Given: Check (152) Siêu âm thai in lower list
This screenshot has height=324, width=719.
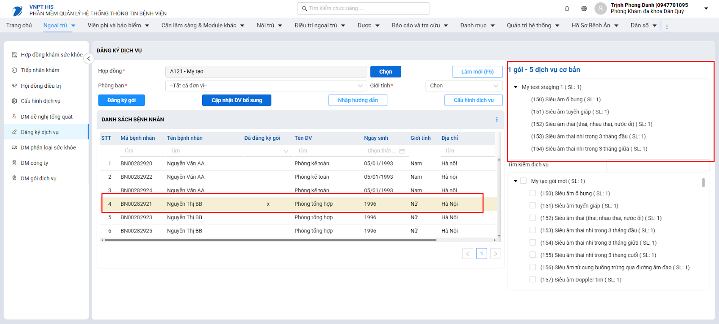Looking at the screenshot, I should click(533, 218).
